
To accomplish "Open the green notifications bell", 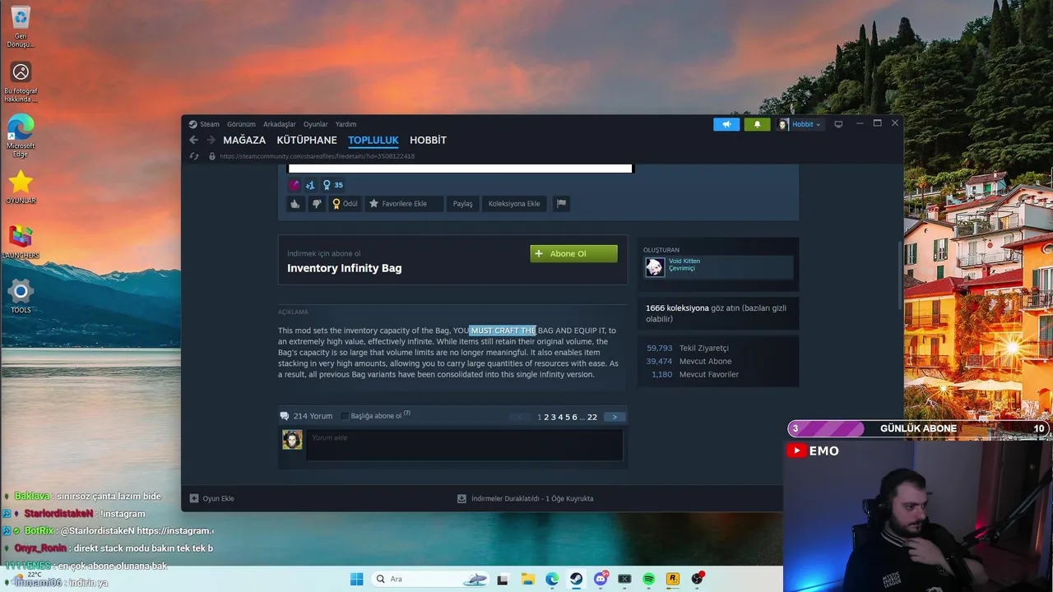I will point(757,124).
